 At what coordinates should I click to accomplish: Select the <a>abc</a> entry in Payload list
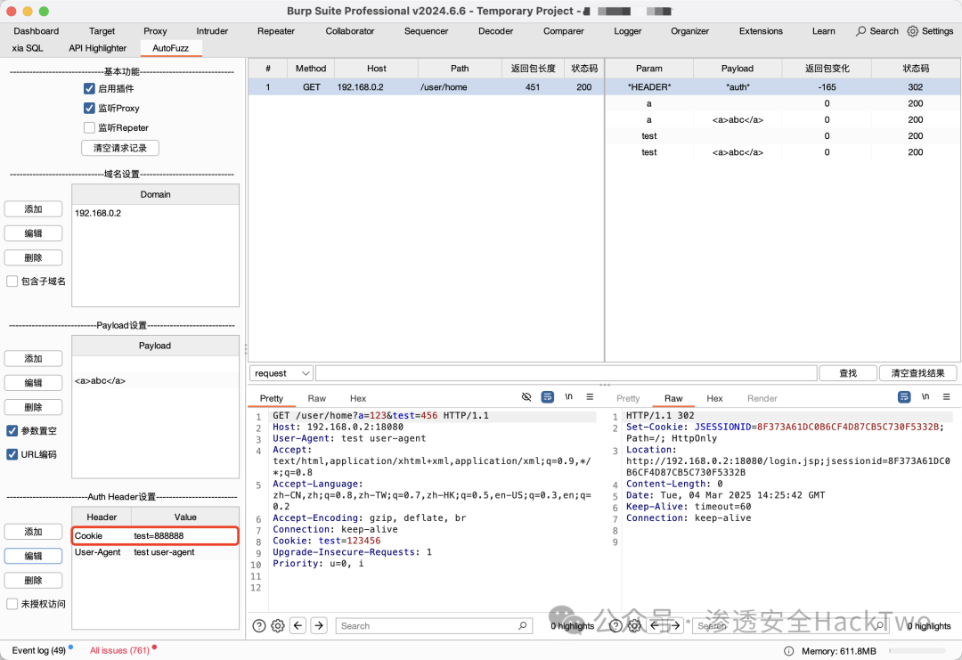click(155, 380)
